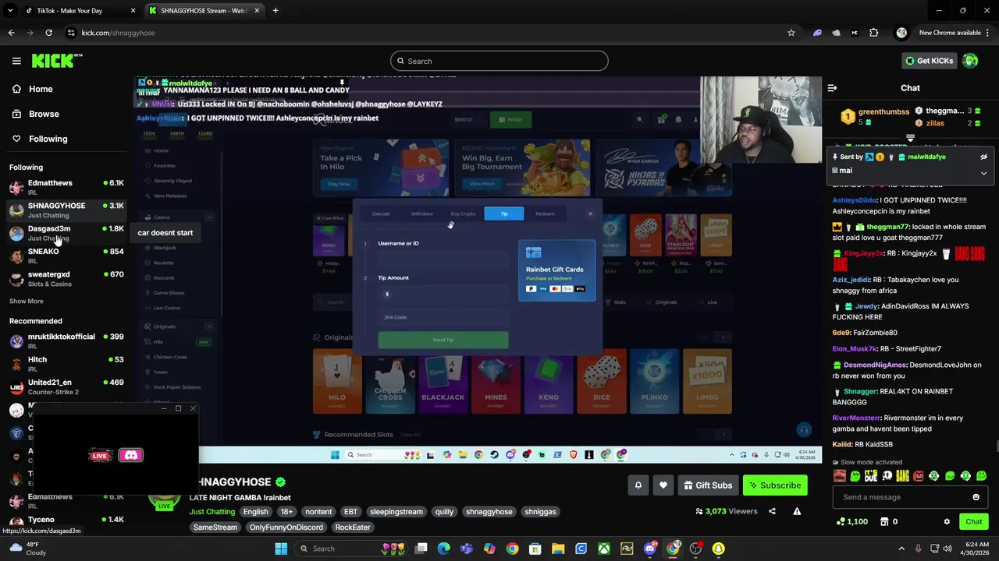Click the Gift Subs button
Viewport: 999px width, 561px height.
(x=708, y=485)
